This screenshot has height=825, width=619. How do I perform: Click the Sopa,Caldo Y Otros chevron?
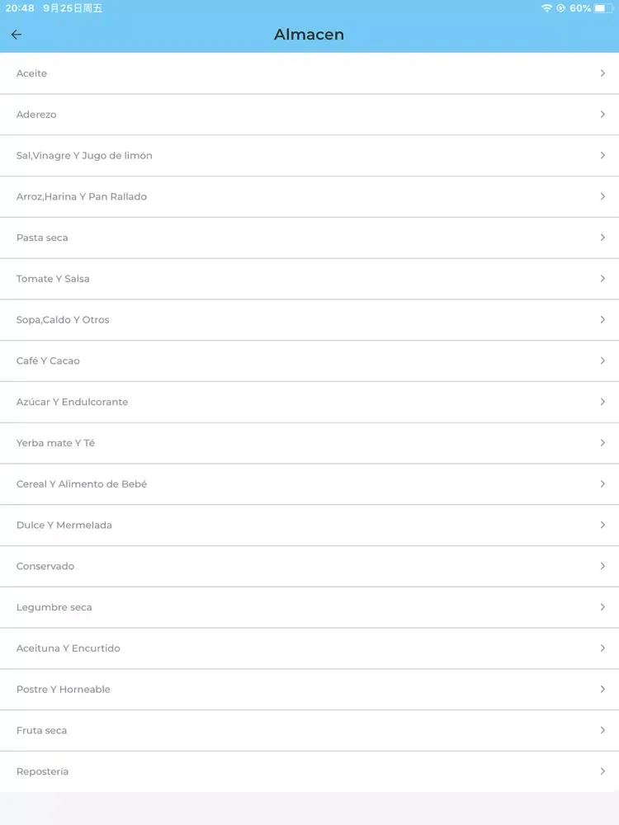tap(602, 319)
